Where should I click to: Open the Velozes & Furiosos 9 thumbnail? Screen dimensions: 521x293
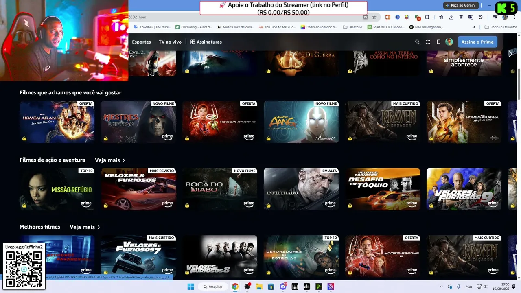click(464, 189)
